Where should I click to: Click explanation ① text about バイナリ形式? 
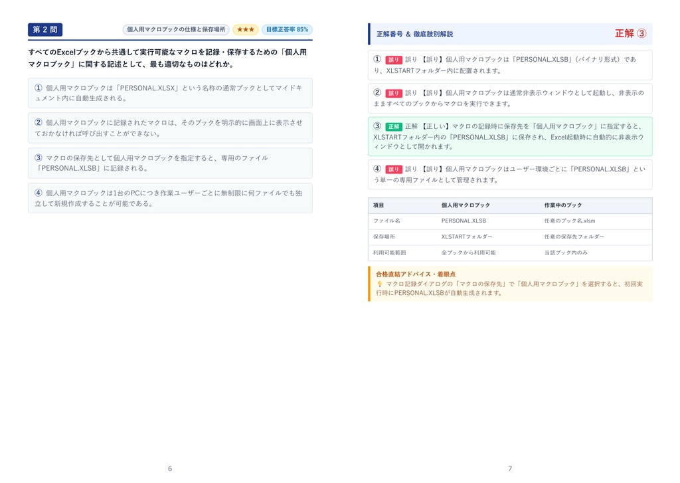(x=510, y=64)
